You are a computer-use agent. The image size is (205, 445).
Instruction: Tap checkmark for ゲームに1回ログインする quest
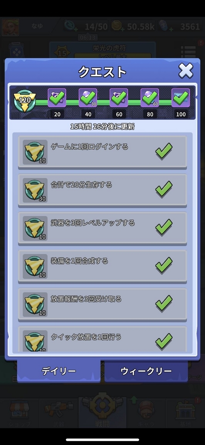(164, 151)
